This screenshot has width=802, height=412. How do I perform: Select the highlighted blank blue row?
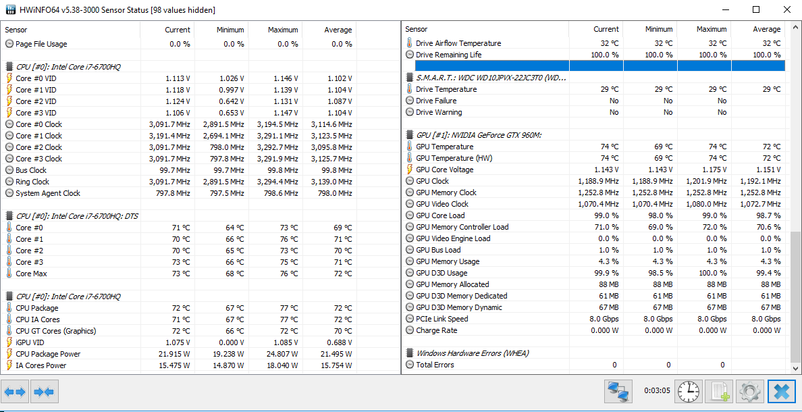(x=600, y=66)
